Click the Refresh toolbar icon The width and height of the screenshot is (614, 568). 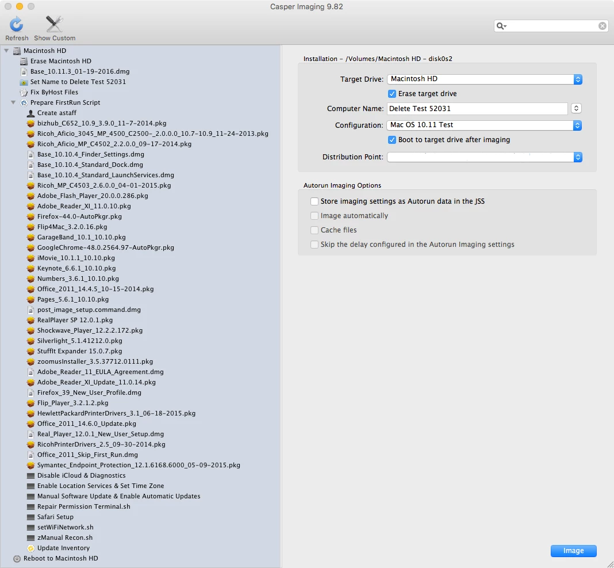point(17,24)
